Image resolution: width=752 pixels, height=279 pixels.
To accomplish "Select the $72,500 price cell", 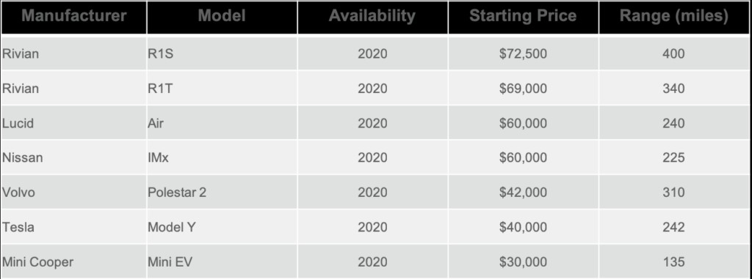I will pyautogui.click(x=523, y=53).
